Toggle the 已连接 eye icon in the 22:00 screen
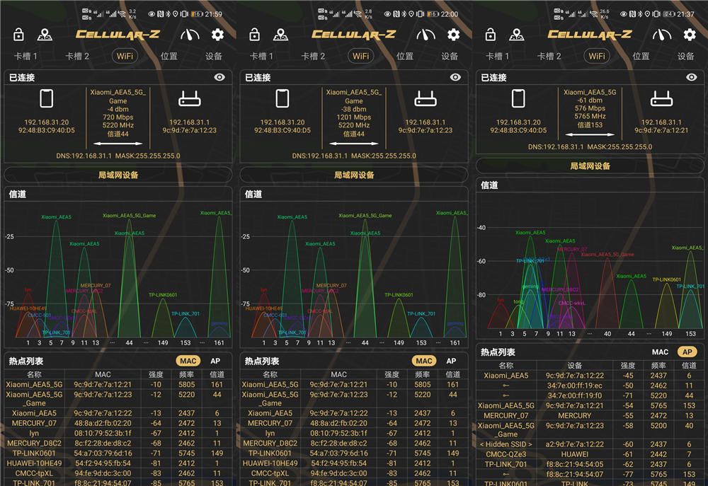This screenshot has height=486, width=708. (455, 77)
